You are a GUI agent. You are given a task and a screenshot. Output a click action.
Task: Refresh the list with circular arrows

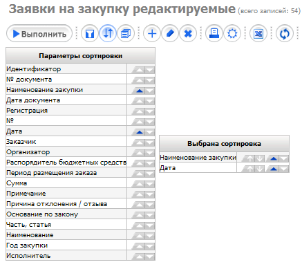[x=285, y=34]
